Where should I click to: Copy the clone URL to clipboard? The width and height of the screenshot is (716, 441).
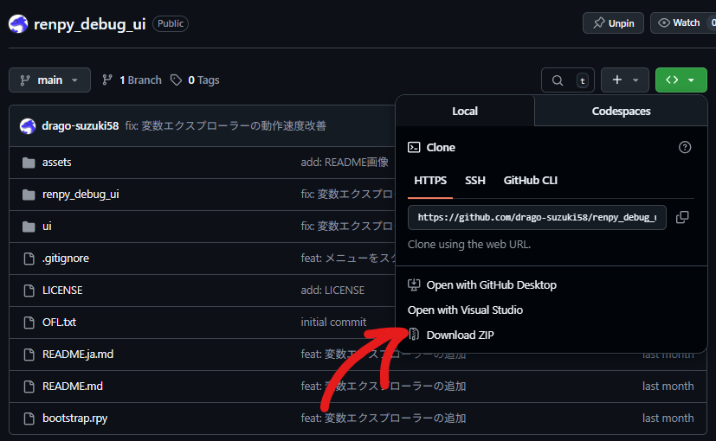[x=682, y=217]
